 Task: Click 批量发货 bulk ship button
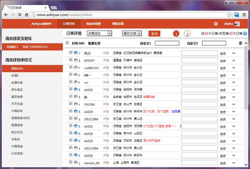(x=94, y=43)
